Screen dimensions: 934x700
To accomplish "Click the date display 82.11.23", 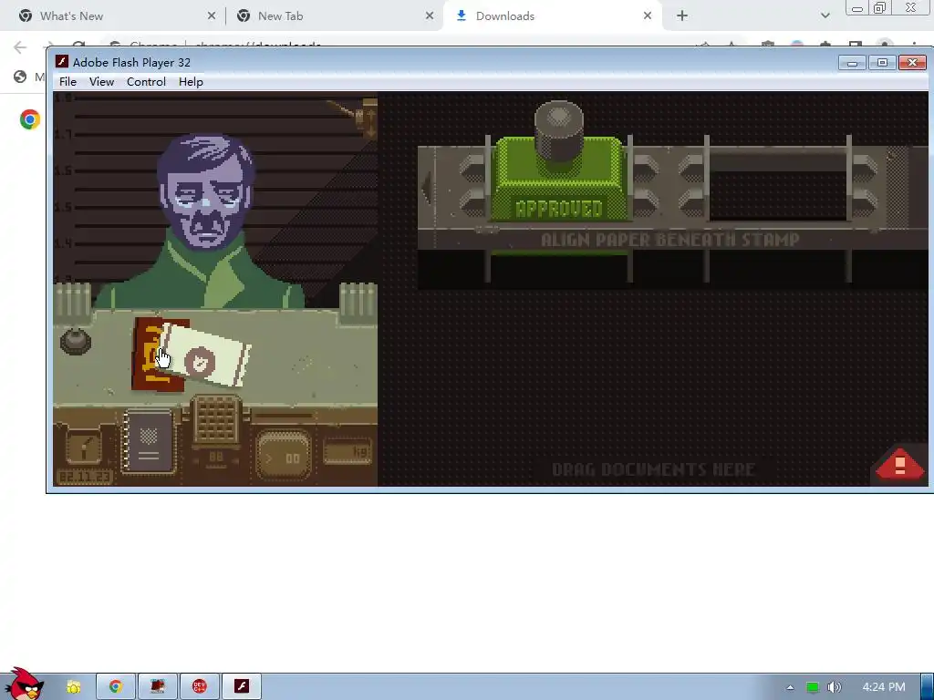I will [84, 478].
